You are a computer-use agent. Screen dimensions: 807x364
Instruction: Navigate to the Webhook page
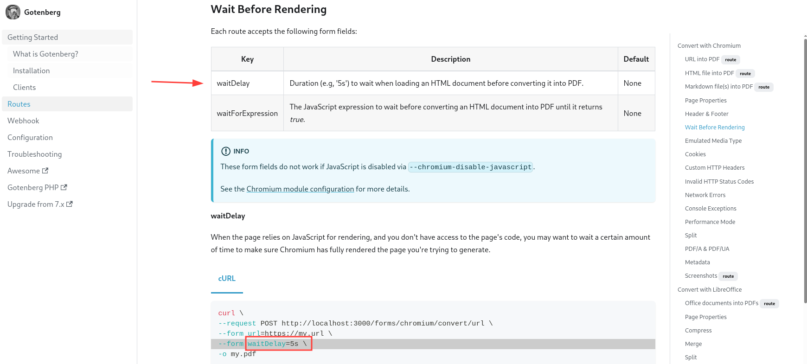pos(23,121)
